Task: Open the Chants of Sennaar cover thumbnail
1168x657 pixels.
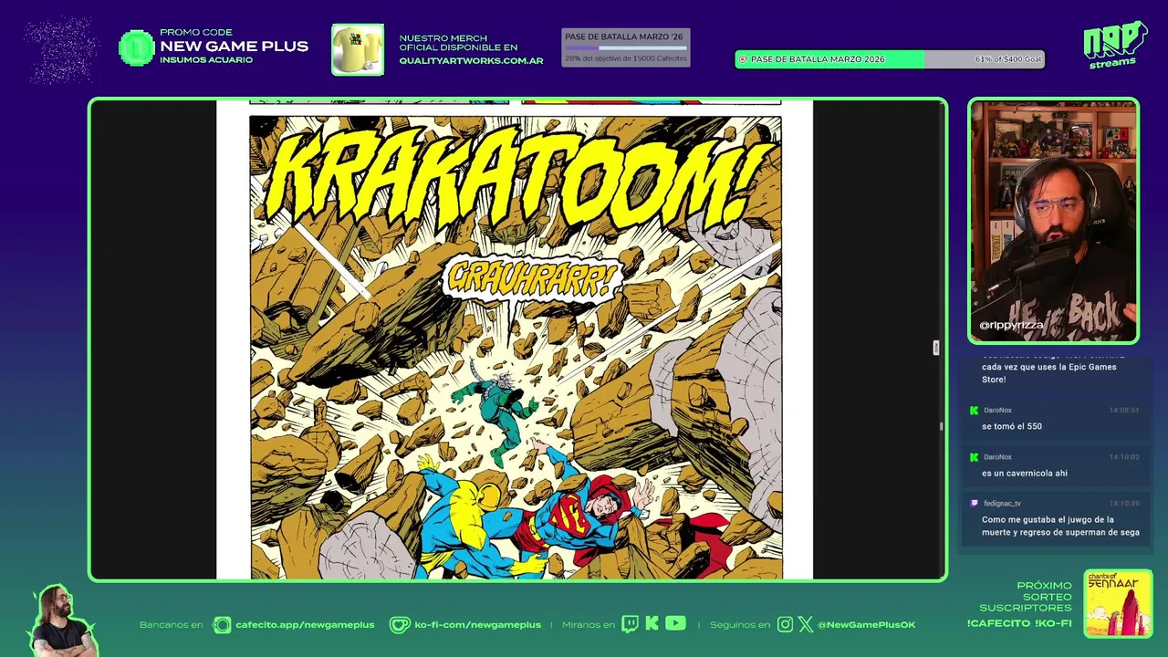Action: 1118,604
